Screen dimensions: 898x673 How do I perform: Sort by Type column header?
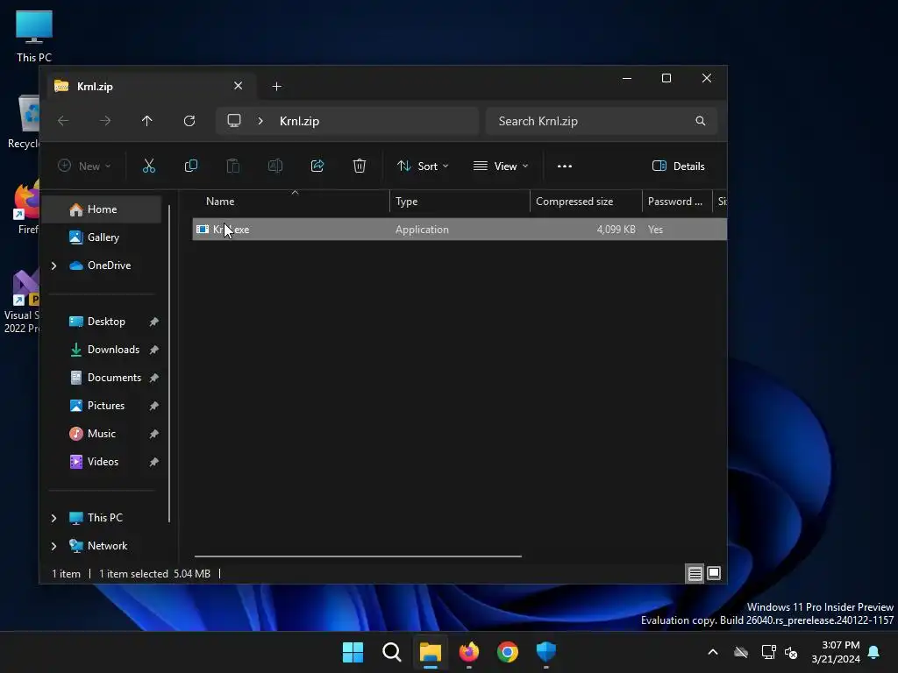(460, 202)
